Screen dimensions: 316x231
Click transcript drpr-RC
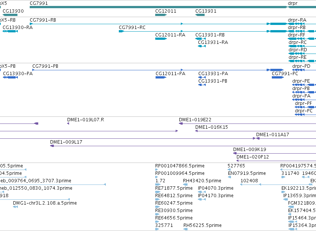(x=302, y=46)
